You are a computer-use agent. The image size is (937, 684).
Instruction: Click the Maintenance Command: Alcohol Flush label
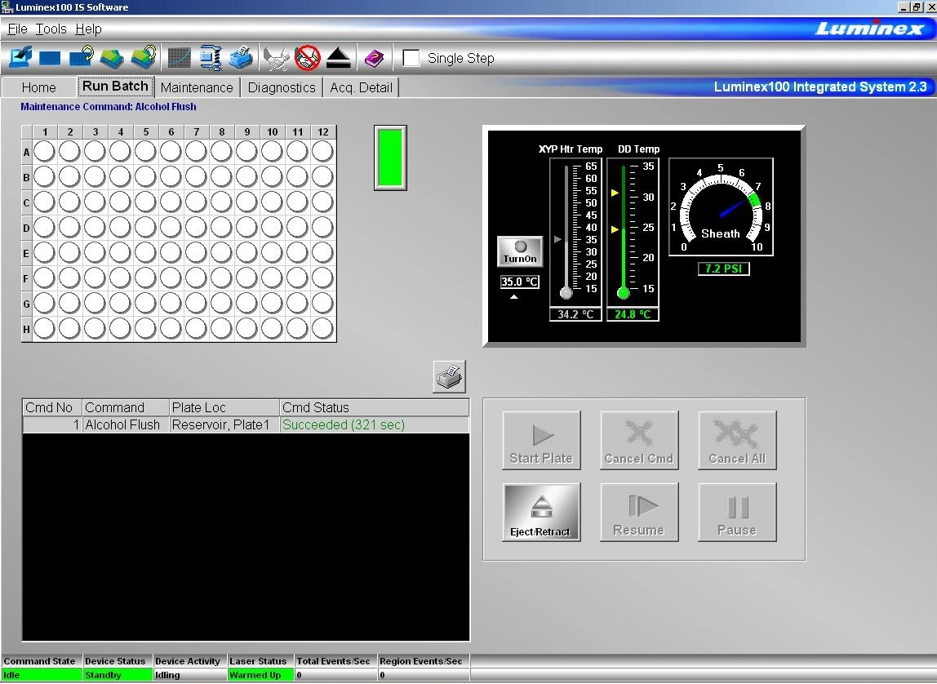[109, 107]
